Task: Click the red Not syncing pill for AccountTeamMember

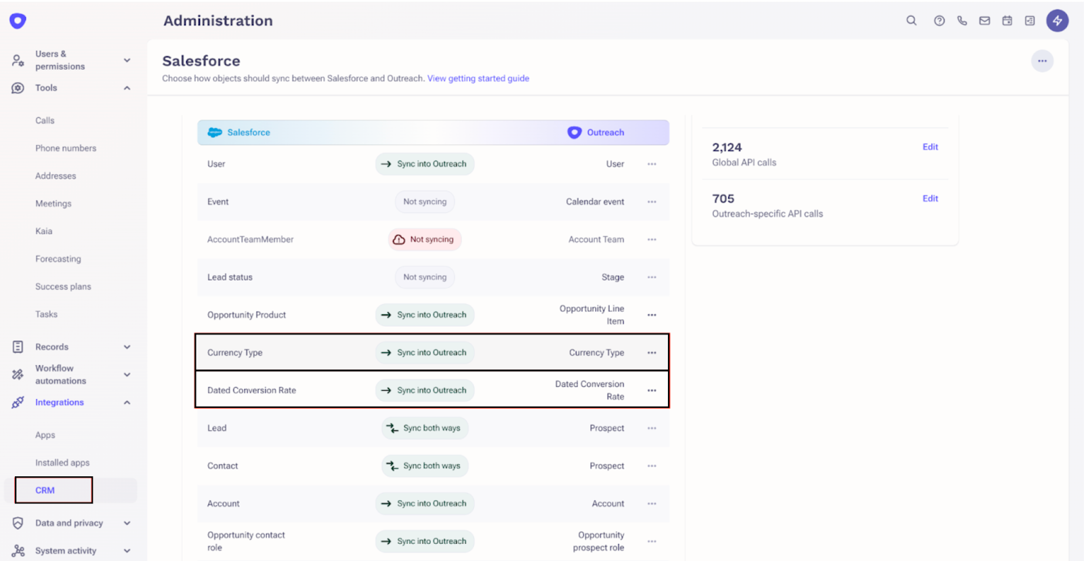Action: click(x=425, y=239)
